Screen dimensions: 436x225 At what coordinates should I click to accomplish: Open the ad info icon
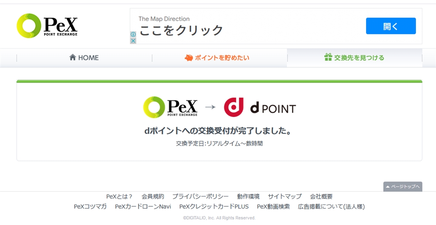click(133, 34)
